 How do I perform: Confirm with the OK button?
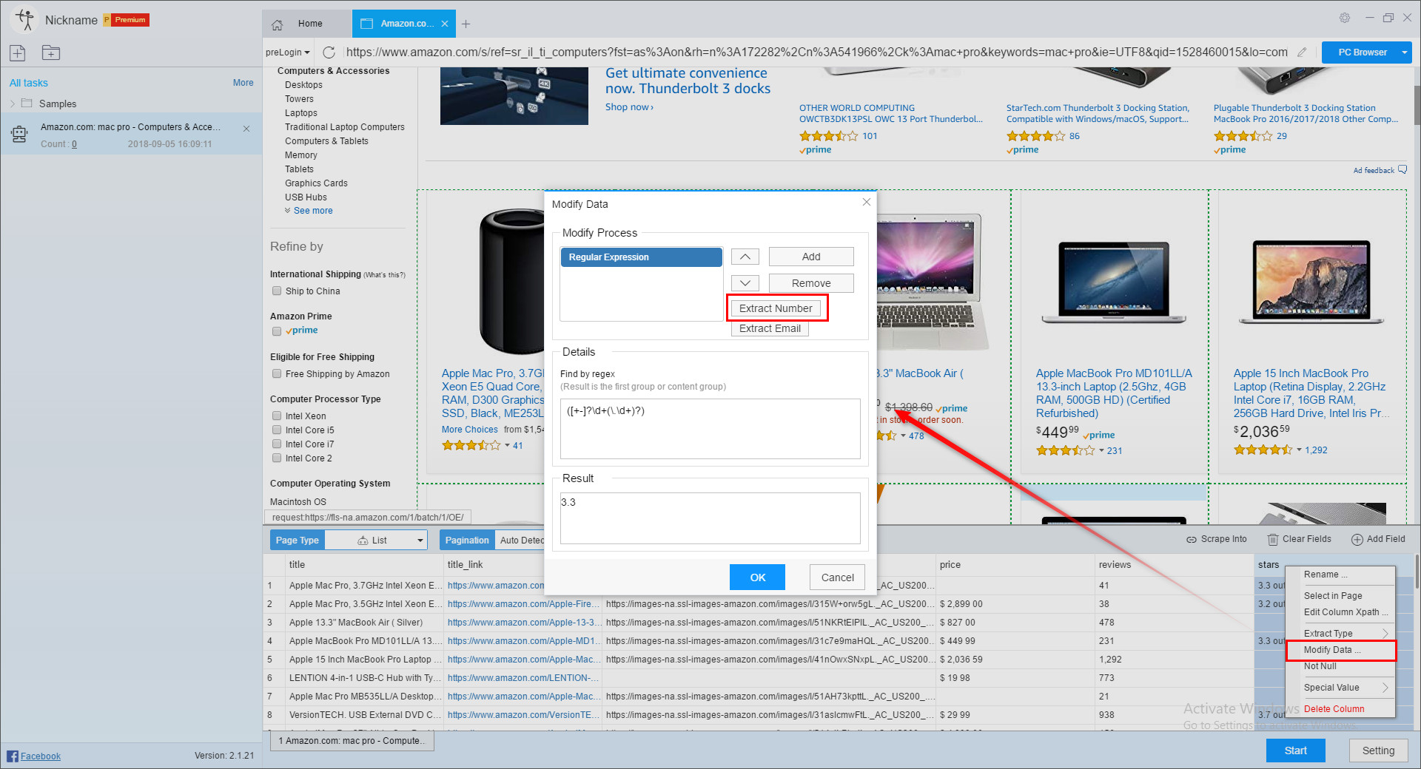tap(757, 577)
